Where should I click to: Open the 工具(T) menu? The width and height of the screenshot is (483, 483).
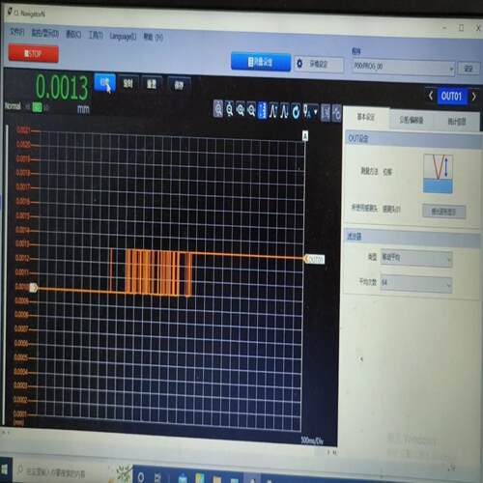click(x=96, y=35)
